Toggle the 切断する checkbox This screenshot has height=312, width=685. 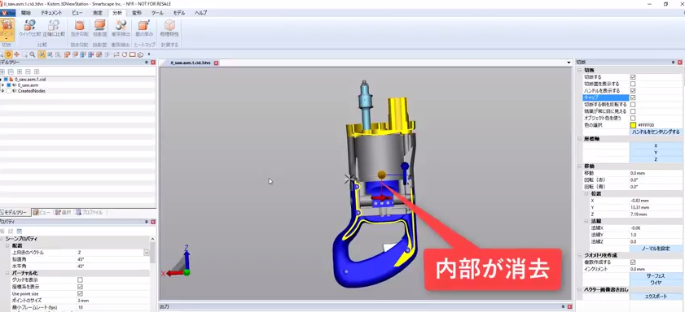pos(633,77)
